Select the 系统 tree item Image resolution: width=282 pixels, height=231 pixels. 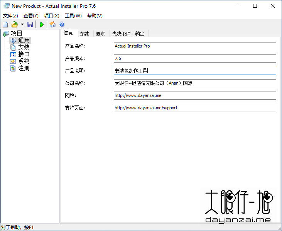click(24, 61)
